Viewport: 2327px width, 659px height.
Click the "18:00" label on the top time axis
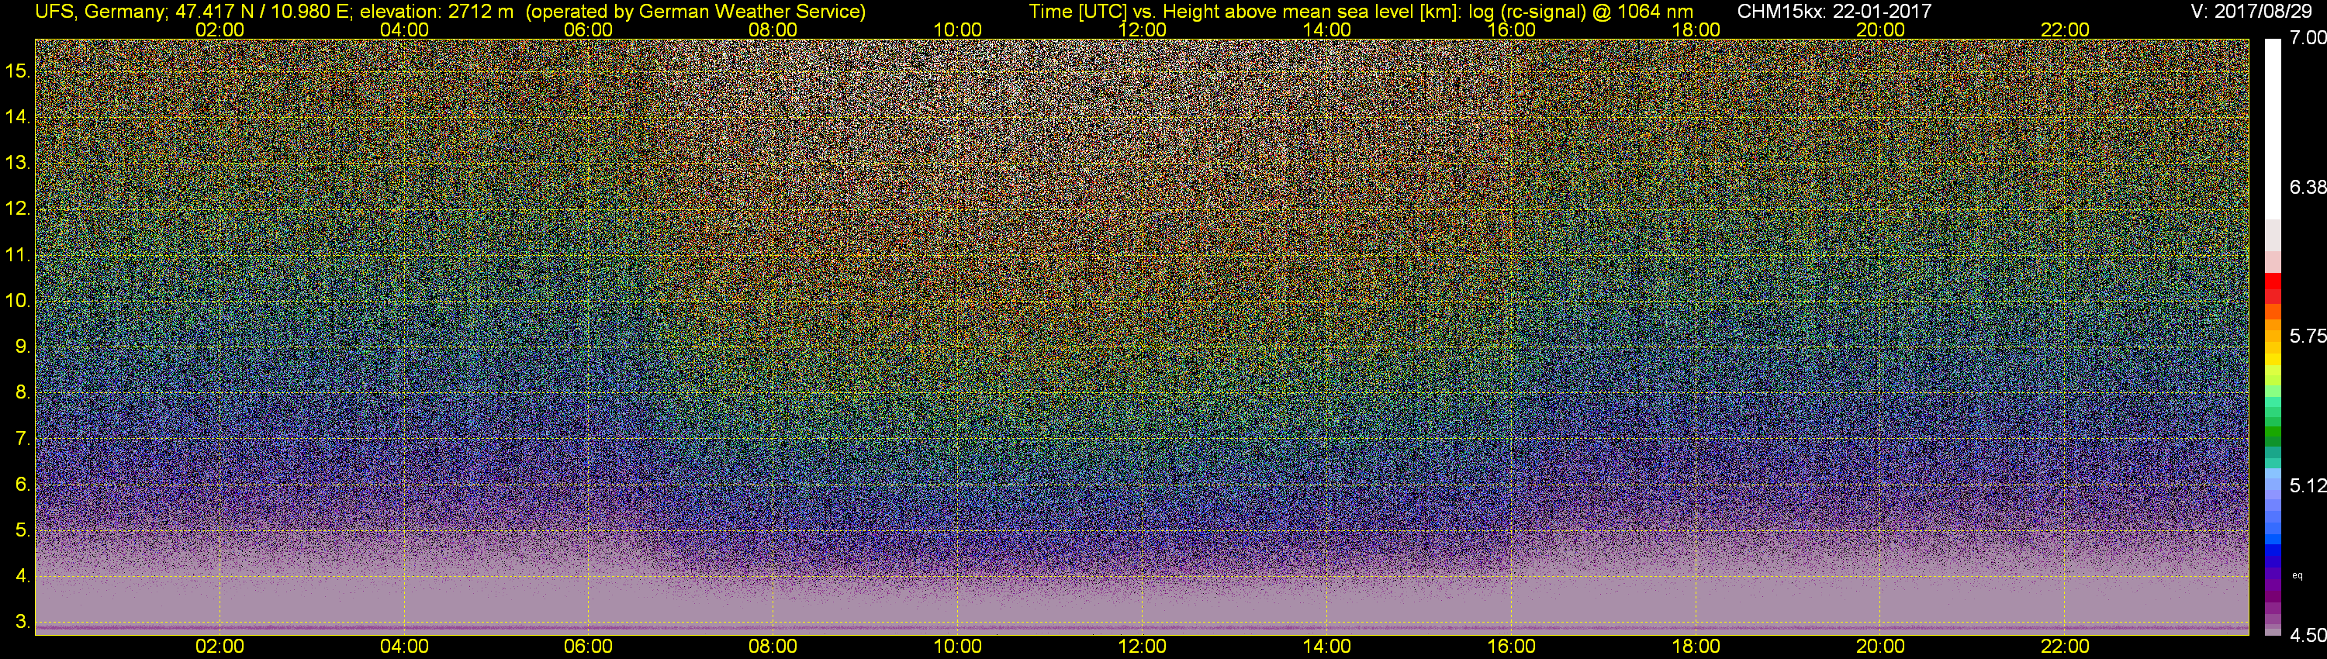click(1696, 29)
